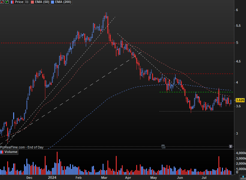Click the 2024 year label on time axis
This screenshot has width=246, height=180.
[x=52, y=178]
